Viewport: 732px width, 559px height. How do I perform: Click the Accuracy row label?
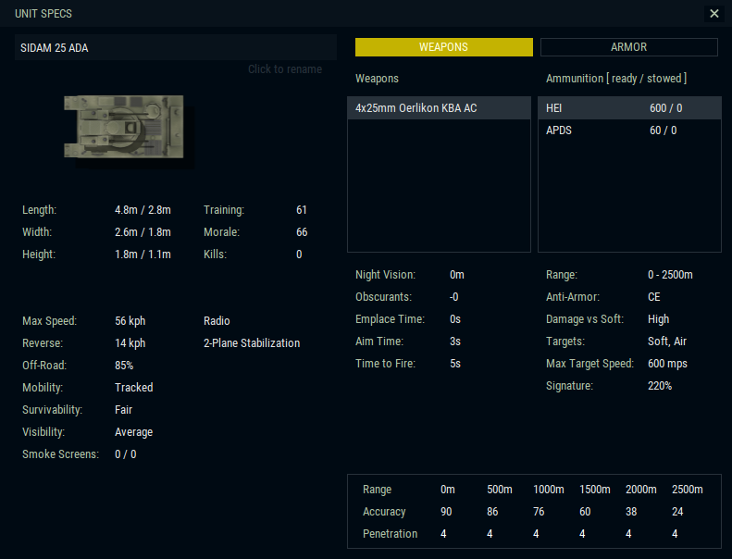click(x=384, y=512)
